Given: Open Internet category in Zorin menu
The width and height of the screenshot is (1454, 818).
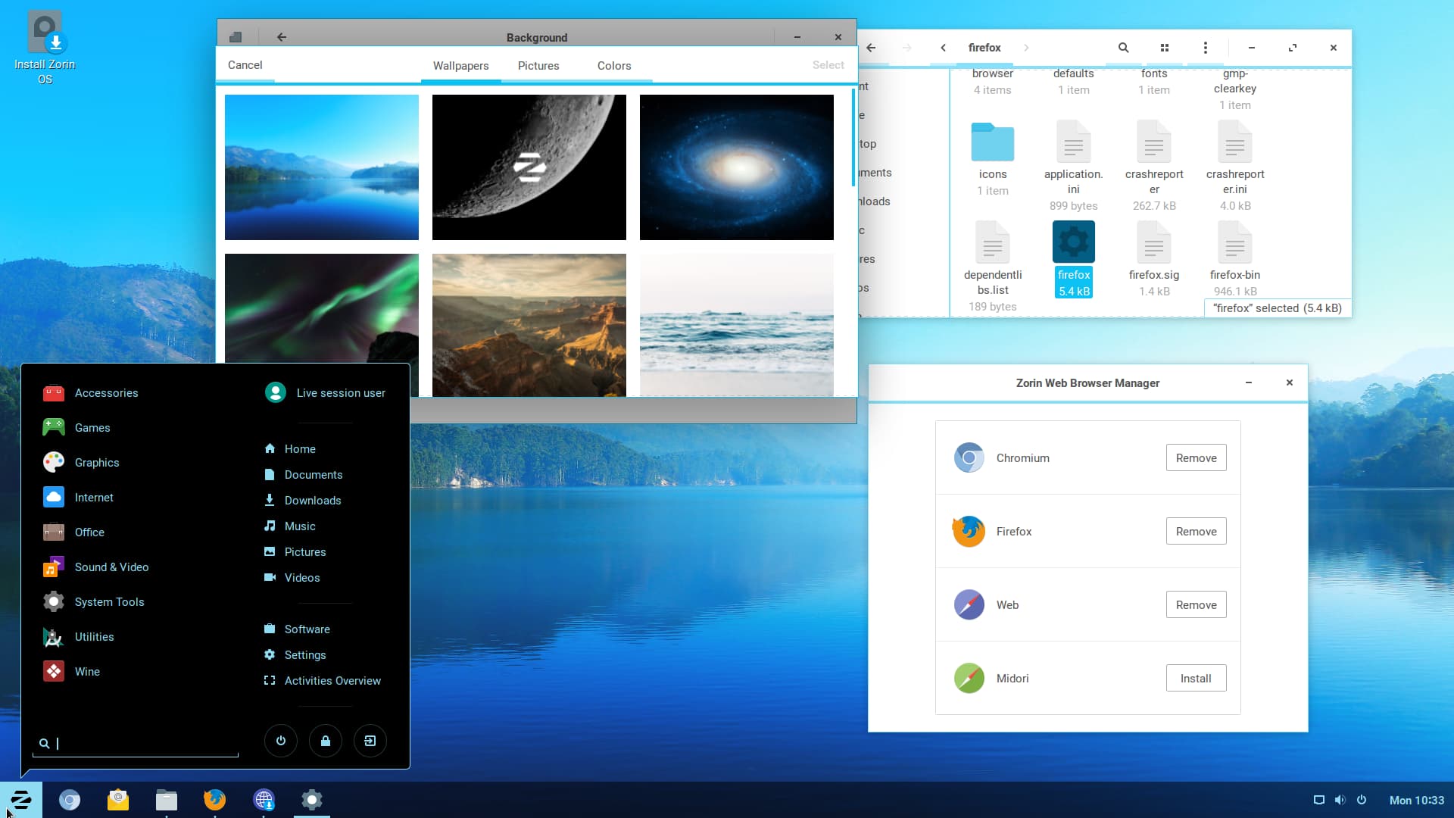Looking at the screenshot, I should click(78, 498).
